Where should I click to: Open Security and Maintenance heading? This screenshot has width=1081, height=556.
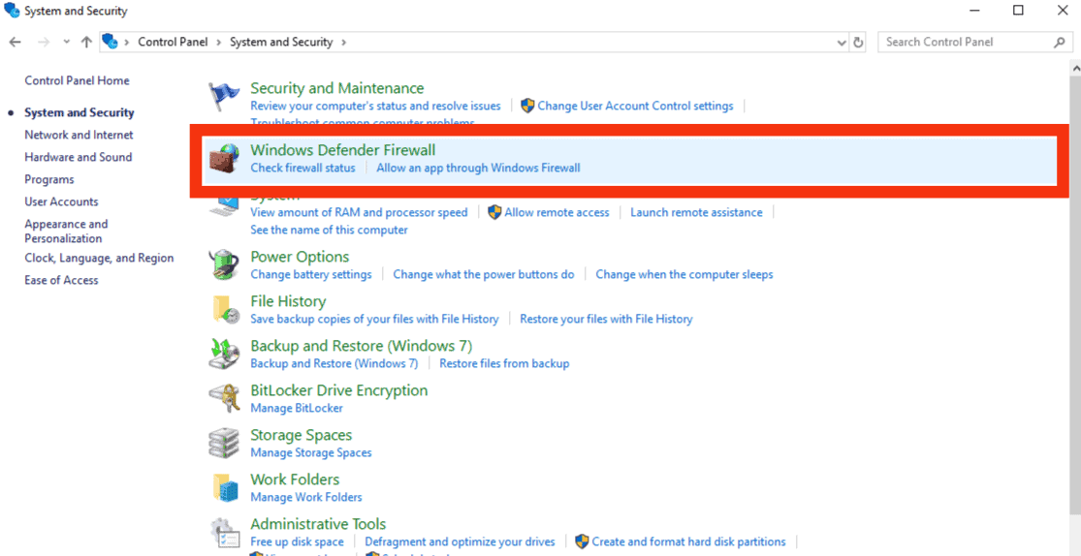tap(337, 88)
